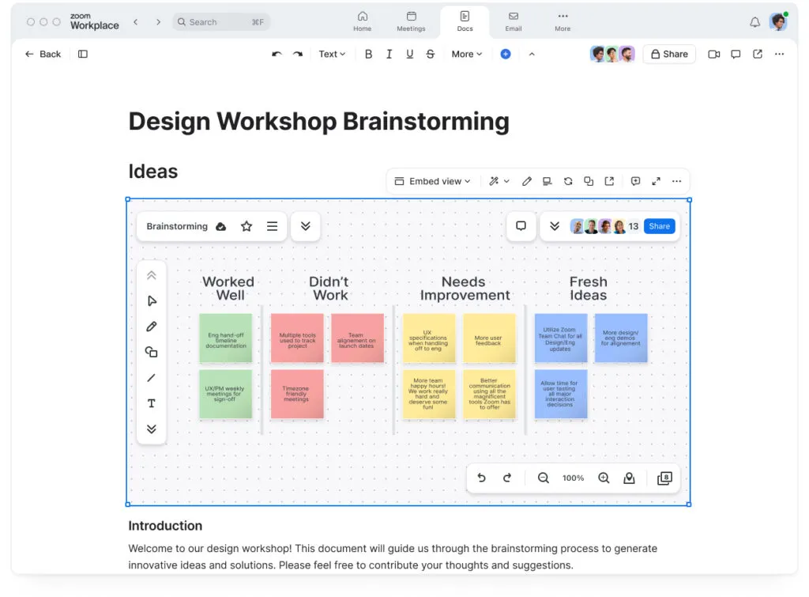The width and height of the screenshot is (809, 597).
Task: Open the Email tab
Action: [514, 21]
